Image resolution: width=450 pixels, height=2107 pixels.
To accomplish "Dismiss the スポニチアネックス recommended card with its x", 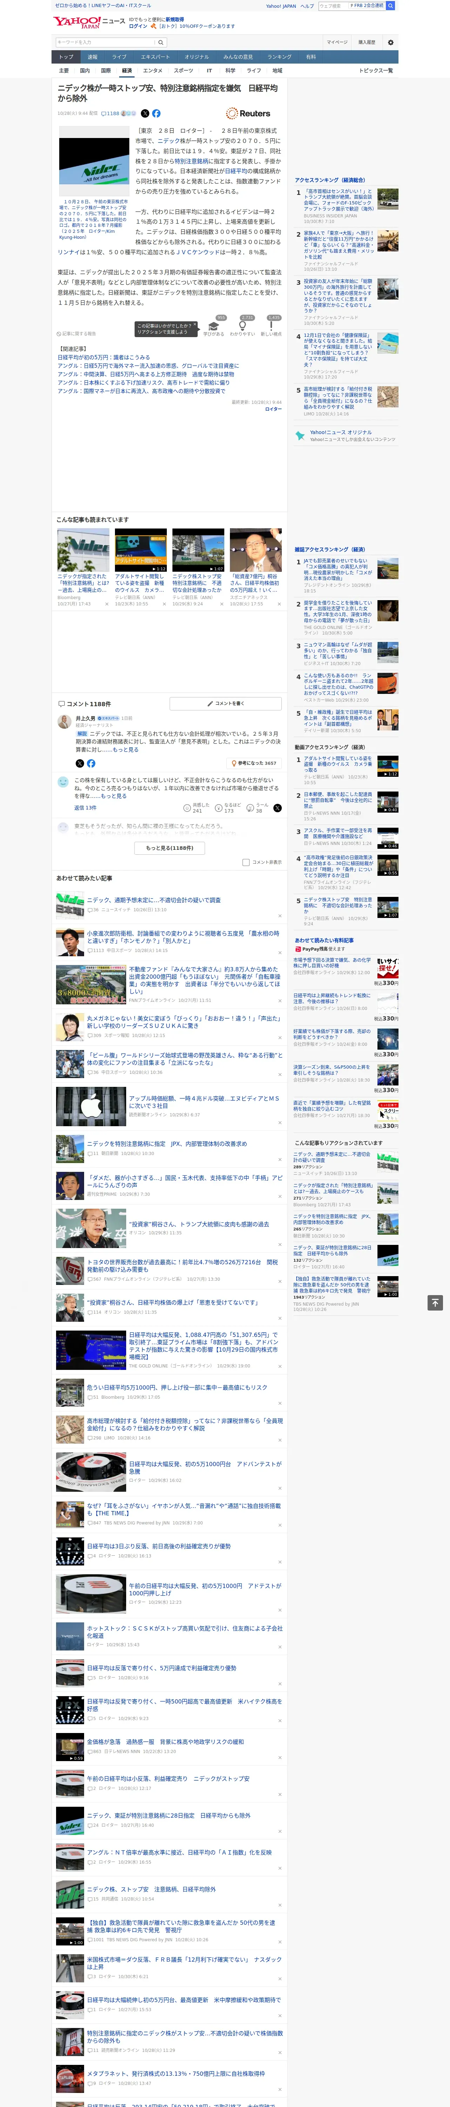I will 279,604.
